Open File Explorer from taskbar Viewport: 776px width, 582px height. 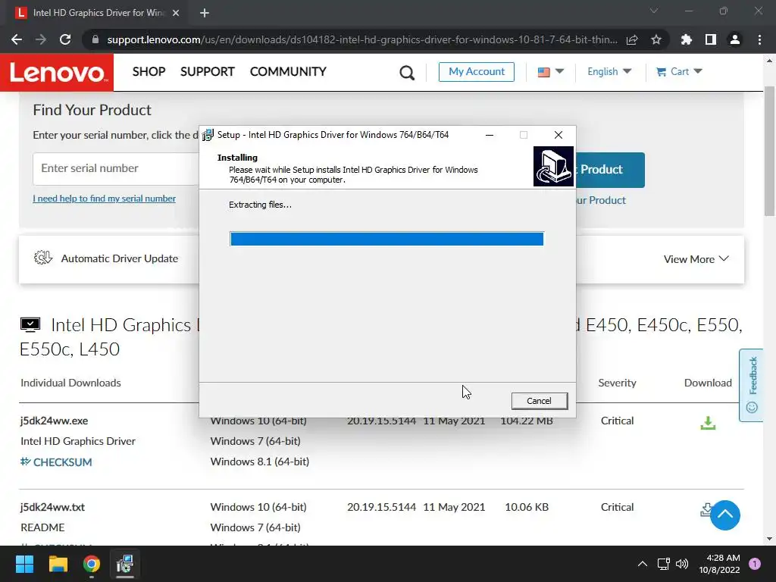[58, 564]
